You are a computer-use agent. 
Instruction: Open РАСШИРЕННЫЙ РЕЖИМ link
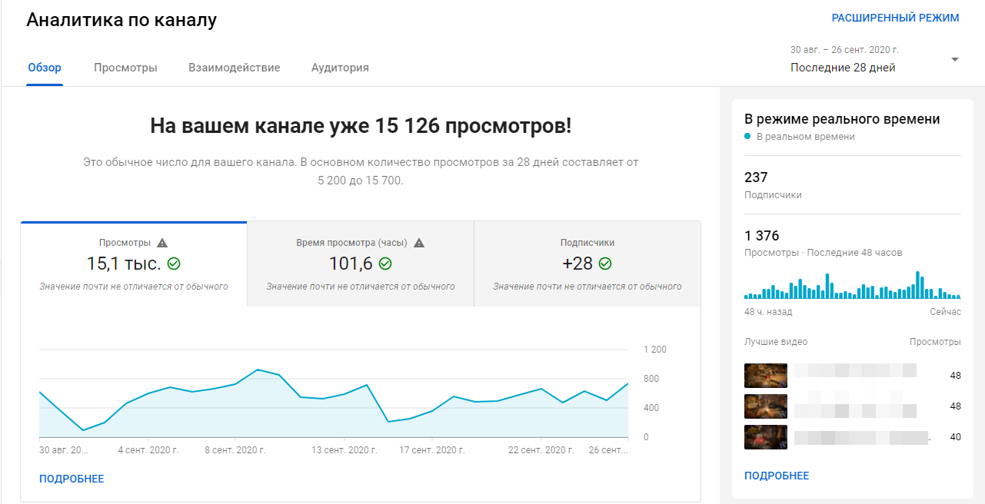point(896,18)
